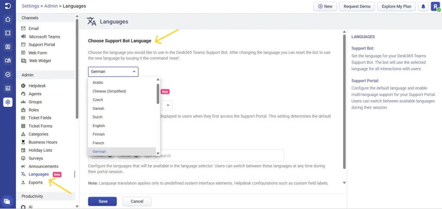
Task: Open the Reports chart icon in rail
Action: coord(8,88)
